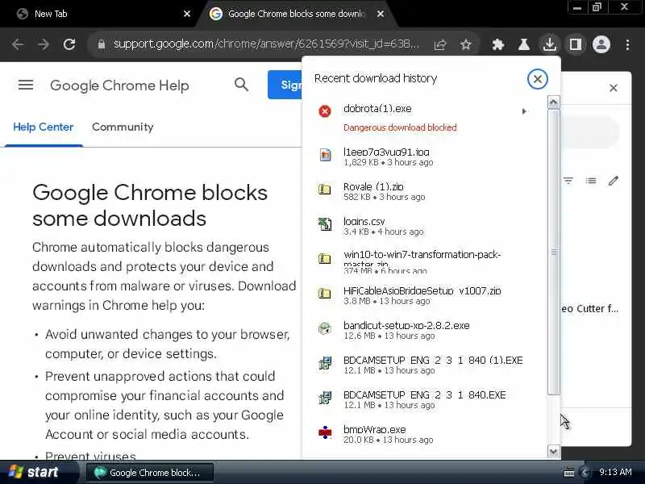Open Chrome Labs flask icon
This screenshot has height=484, width=645.
point(523,44)
